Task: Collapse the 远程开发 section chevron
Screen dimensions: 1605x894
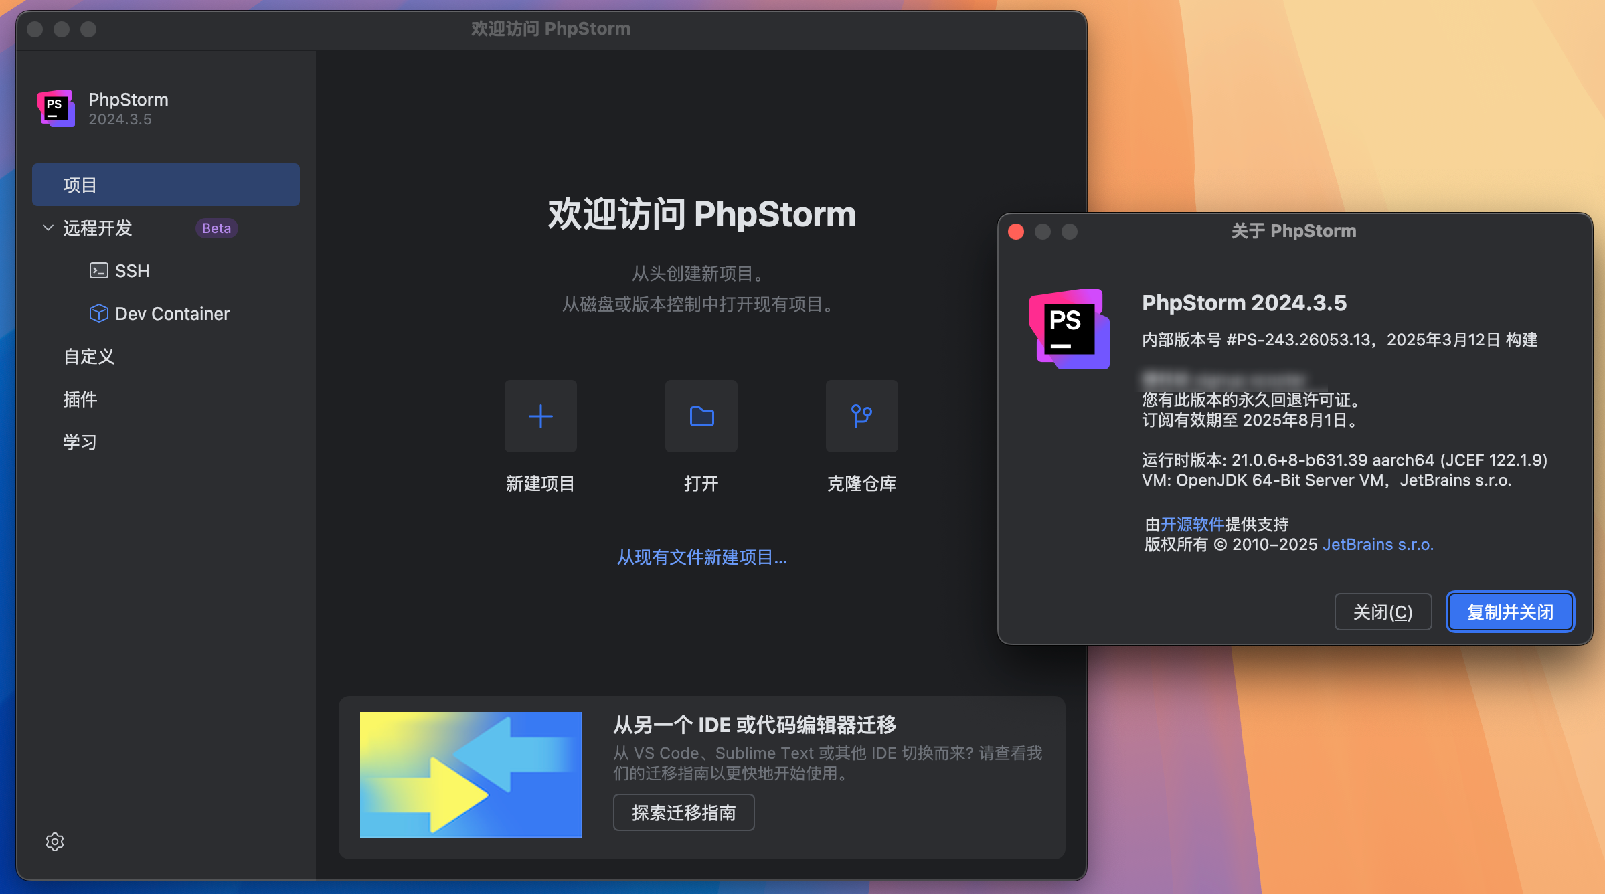Action: (48, 228)
